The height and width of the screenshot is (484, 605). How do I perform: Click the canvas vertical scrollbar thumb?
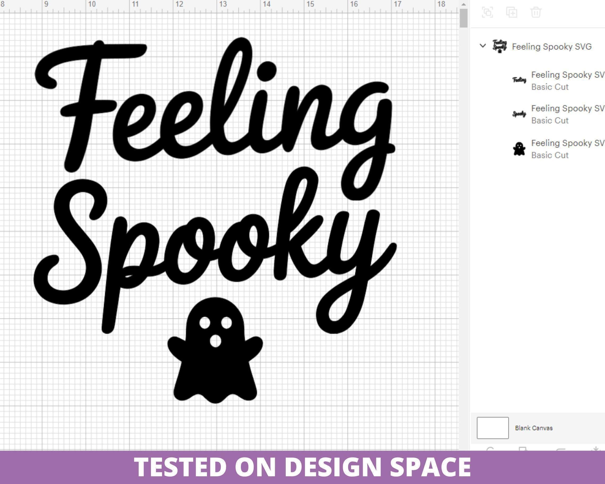[x=464, y=18]
